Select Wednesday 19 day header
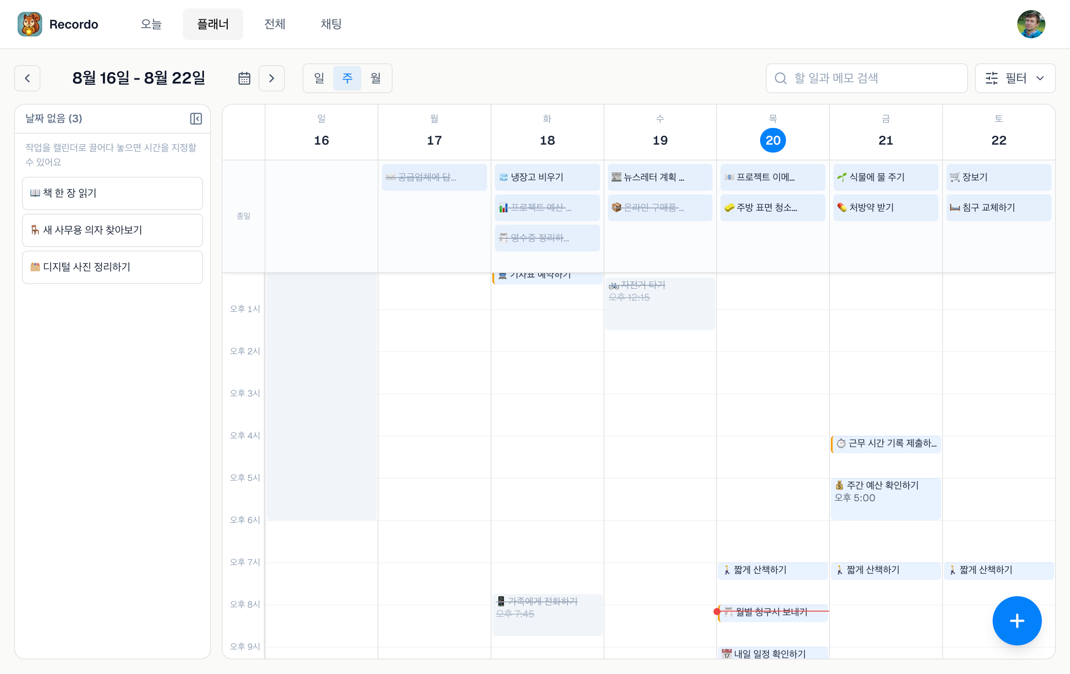This screenshot has height=674, width=1070. pos(660,132)
